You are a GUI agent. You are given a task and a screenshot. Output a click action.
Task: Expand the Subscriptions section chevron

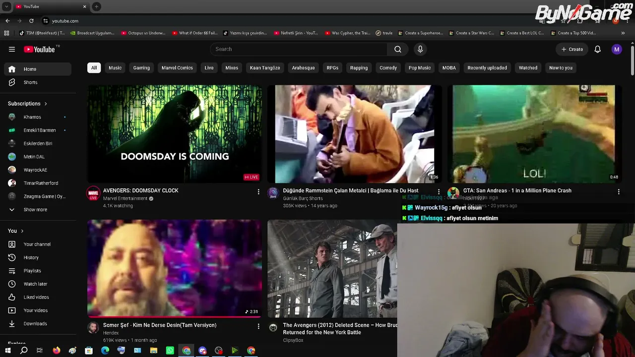click(46, 104)
